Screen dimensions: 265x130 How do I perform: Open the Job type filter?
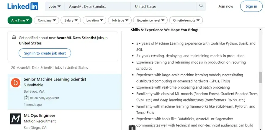click(x=120, y=20)
